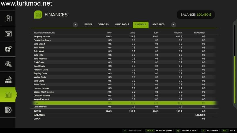Click the June total 219 $
This screenshot has height=133, width=237.
point(132,111)
